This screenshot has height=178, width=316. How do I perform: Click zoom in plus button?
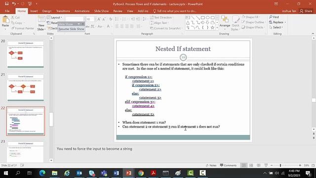[x=300, y=165]
